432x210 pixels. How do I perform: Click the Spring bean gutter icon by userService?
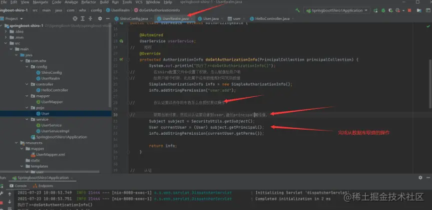click(121, 41)
